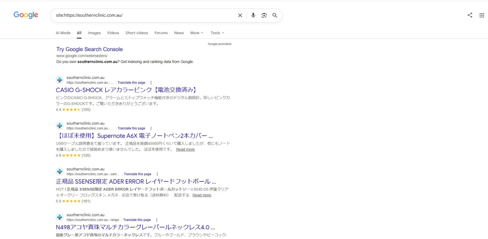Click the Google logo
The height and width of the screenshot is (239, 488).
point(26,15)
